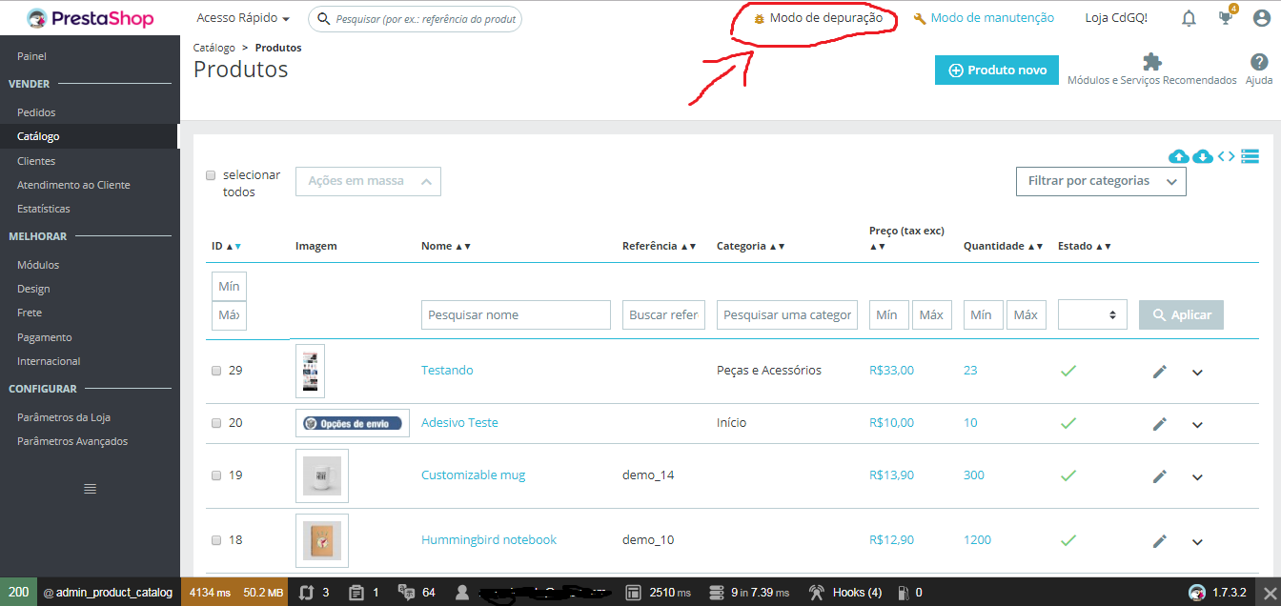Click the Catálogo breadcrumb link
The image size is (1281, 606).
click(214, 48)
